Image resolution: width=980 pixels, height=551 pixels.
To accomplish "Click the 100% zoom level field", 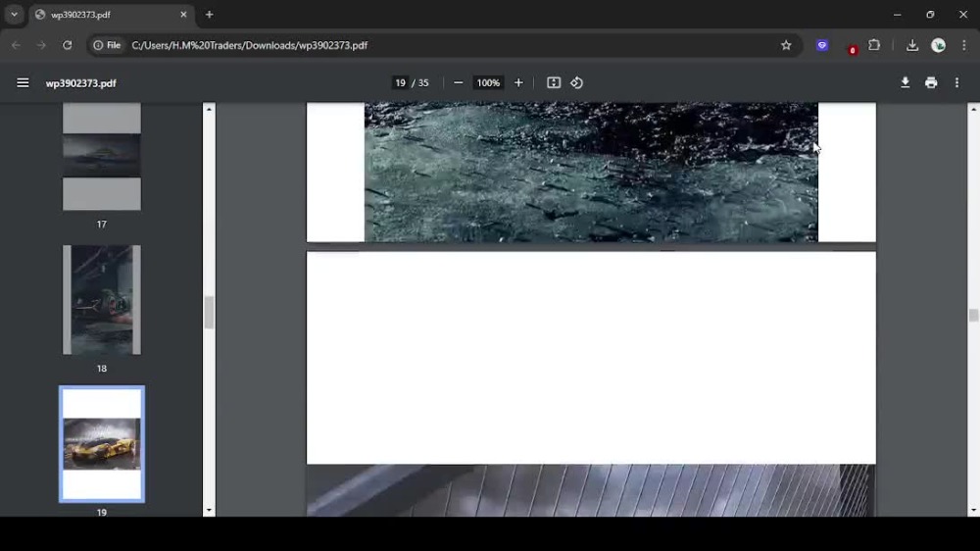I will point(488,82).
